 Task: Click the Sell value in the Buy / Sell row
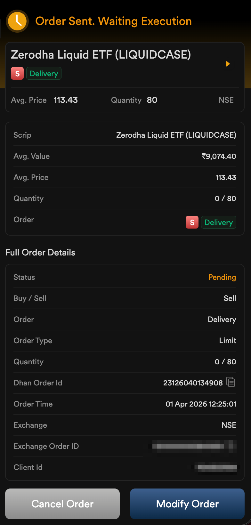pos(230,298)
